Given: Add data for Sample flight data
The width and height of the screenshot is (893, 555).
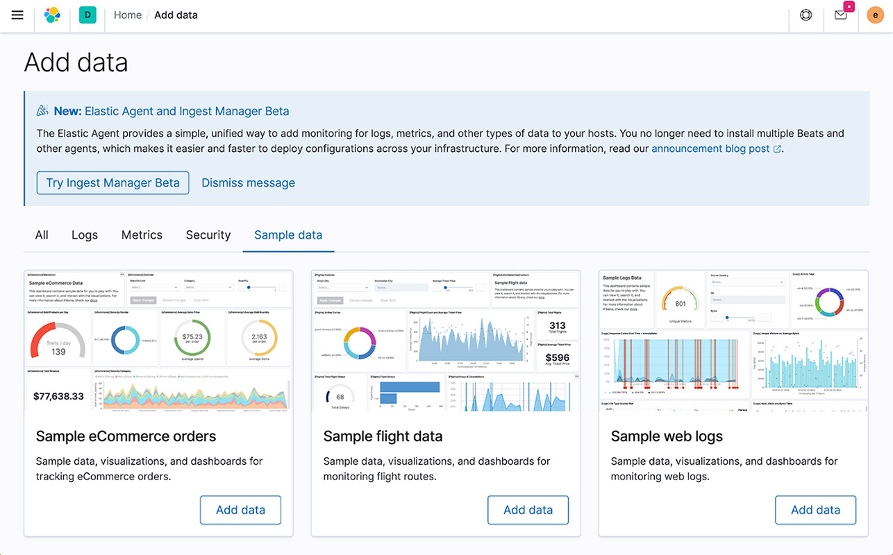Looking at the screenshot, I should point(528,510).
